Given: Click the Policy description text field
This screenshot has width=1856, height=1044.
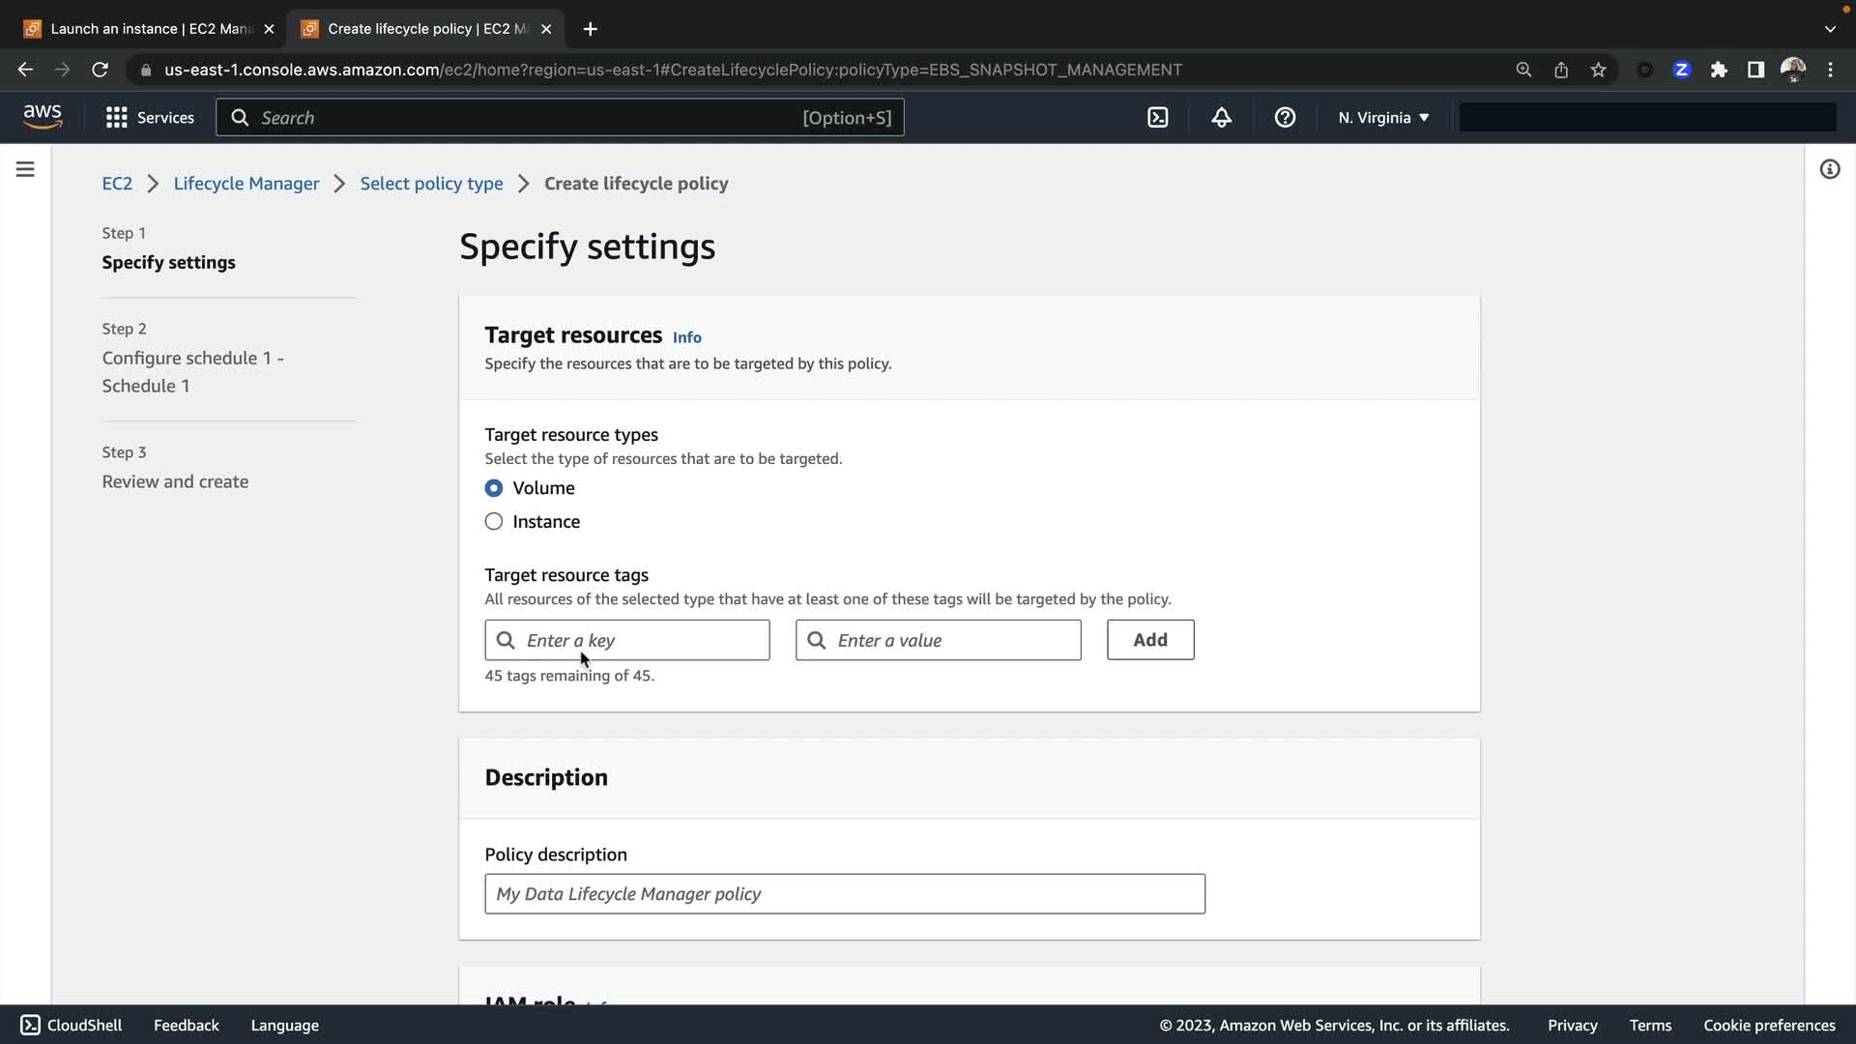Looking at the screenshot, I should (844, 894).
